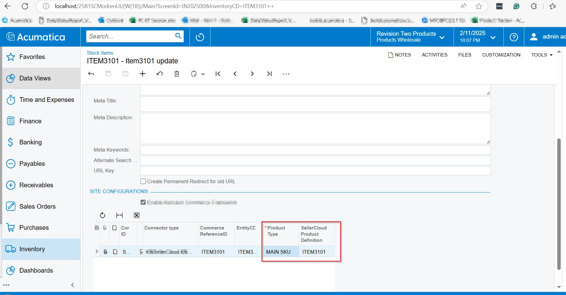Open the Customization menu

(501, 55)
